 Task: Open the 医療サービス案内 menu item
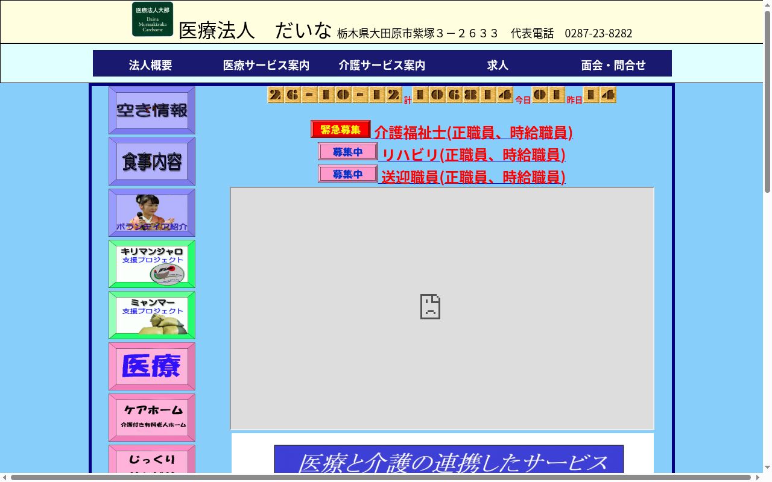266,65
